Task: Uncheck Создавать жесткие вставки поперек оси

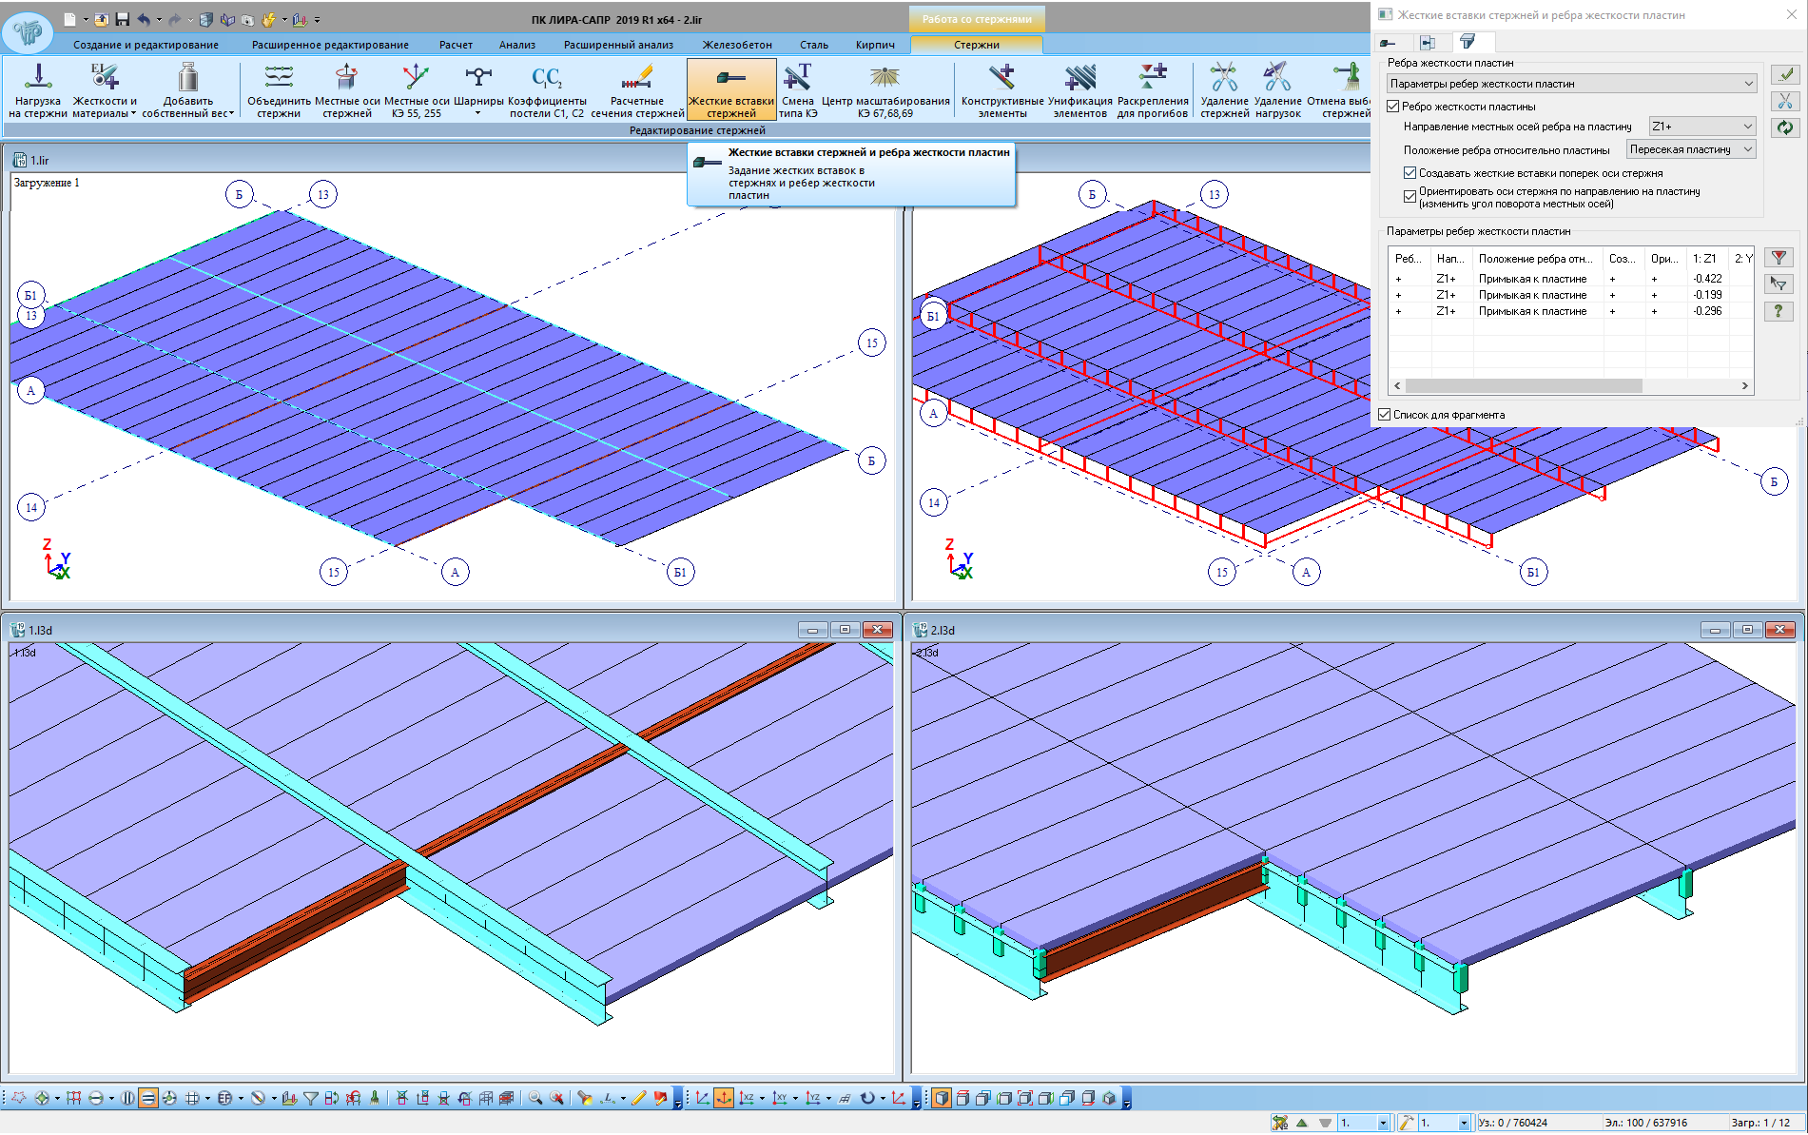Action: [x=1410, y=173]
